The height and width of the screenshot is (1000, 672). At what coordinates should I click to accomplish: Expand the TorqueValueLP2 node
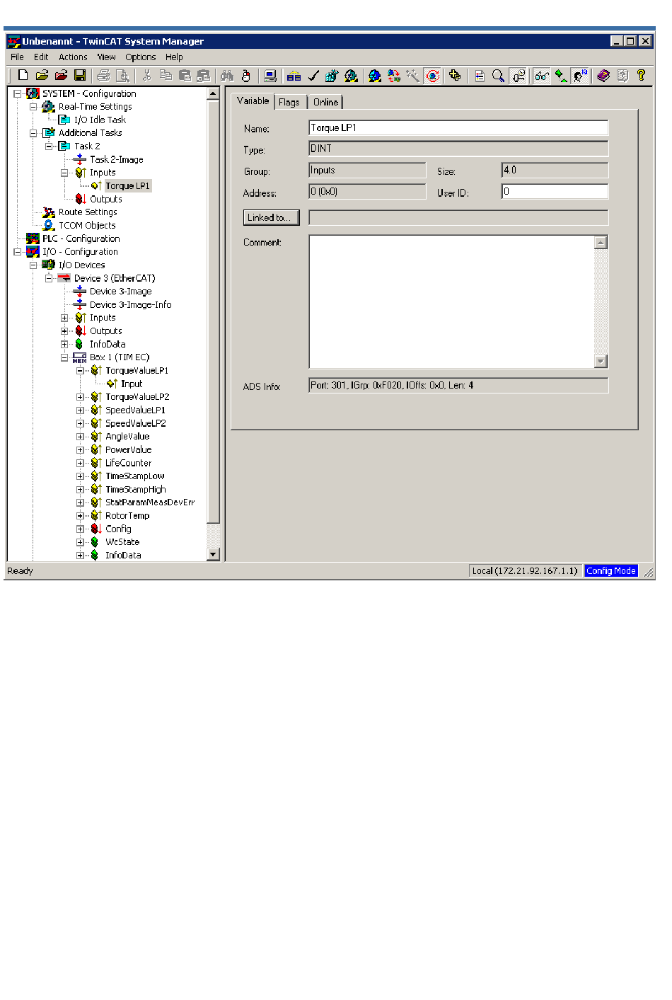tap(80, 397)
